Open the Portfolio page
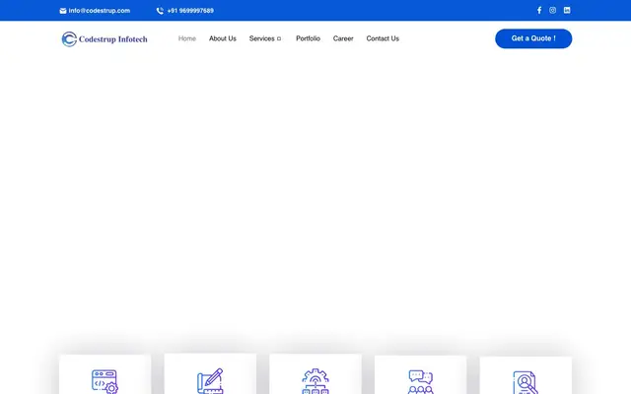Screen dimensions: 631x394 (308, 38)
